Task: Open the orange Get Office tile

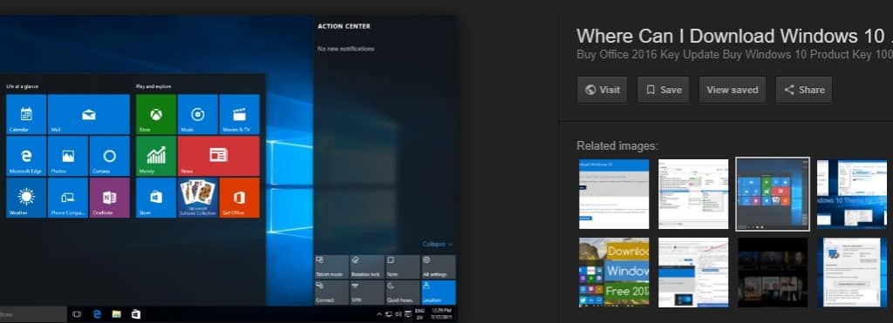Action: pos(239,198)
